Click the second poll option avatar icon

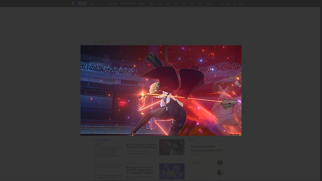(x=220, y=172)
